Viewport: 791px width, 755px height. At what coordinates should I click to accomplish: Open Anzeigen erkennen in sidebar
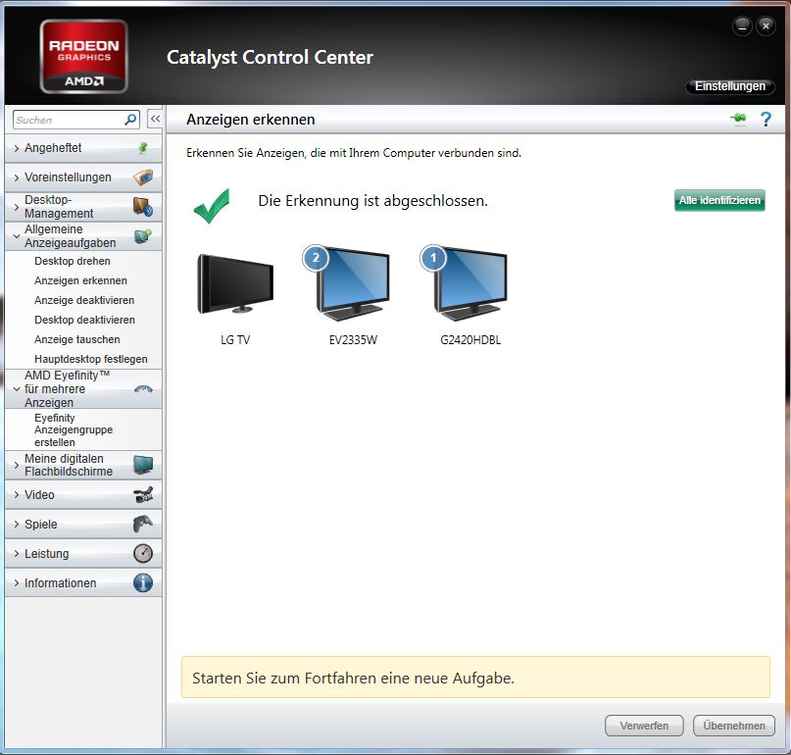[80, 280]
